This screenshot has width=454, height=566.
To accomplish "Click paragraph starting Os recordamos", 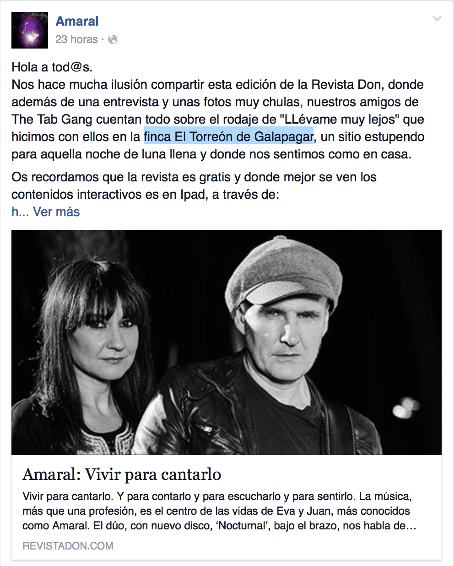I will click(x=194, y=185).
